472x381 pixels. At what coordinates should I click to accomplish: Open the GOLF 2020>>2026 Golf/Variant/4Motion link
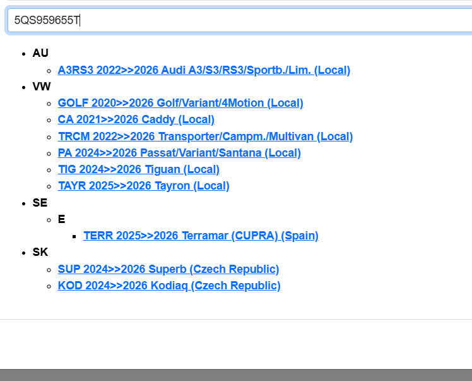180,103
